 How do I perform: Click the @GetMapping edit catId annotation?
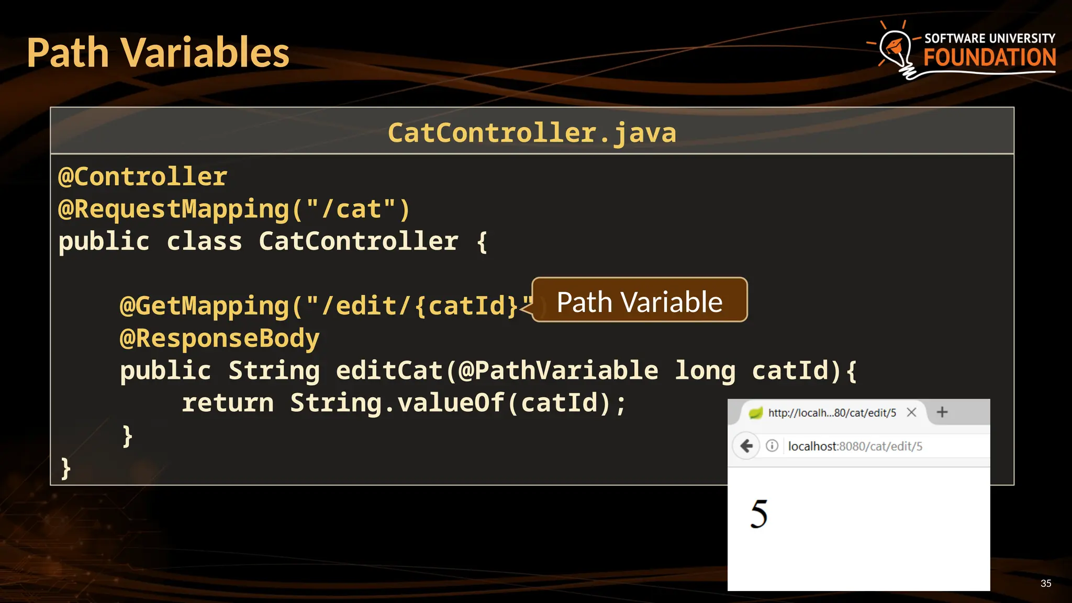[x=319, y=306]
